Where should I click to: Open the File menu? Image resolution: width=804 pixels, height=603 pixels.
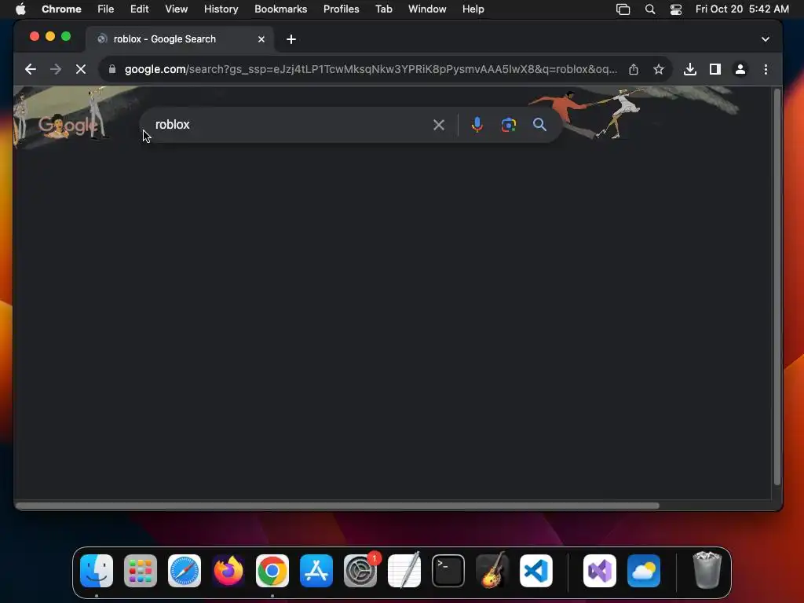[106, 9]
